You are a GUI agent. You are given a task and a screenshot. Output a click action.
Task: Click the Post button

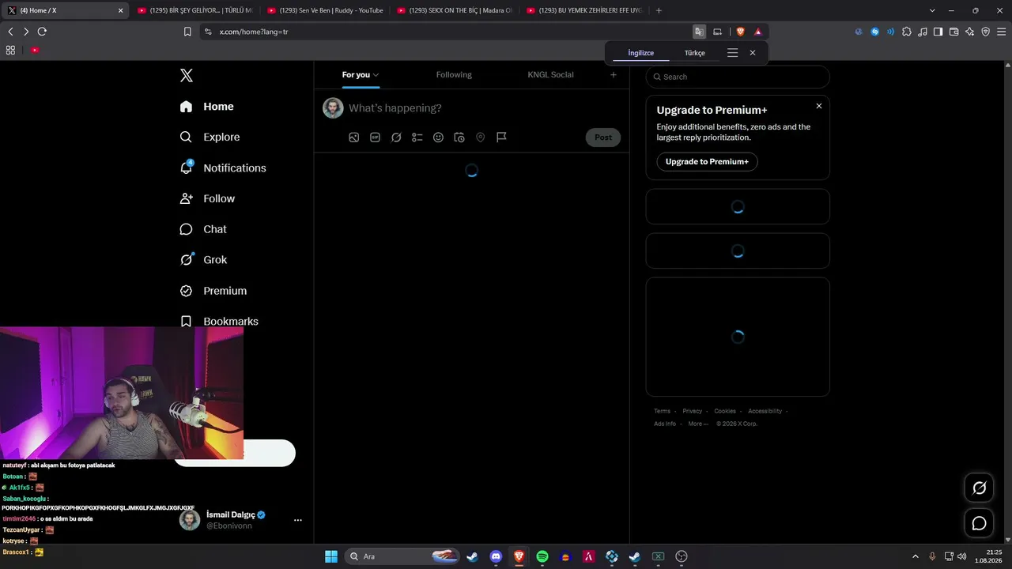click(603, 138)
